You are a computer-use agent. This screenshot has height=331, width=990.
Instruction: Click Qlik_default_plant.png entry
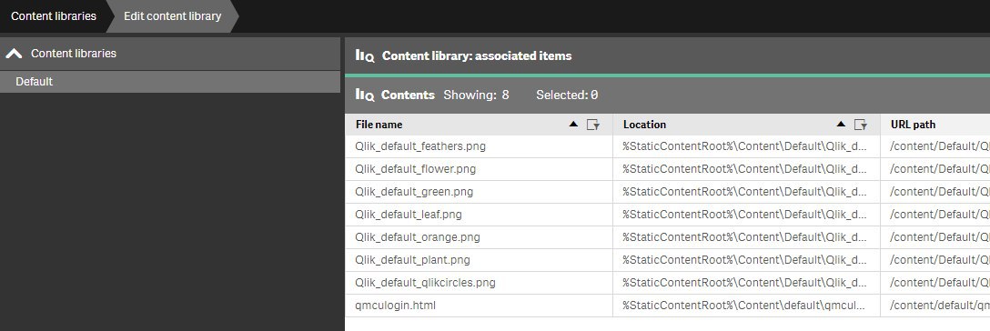[412, 260]
